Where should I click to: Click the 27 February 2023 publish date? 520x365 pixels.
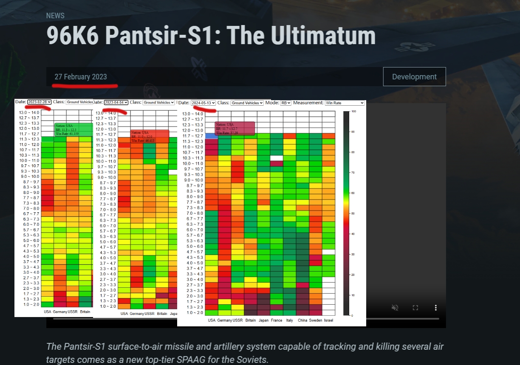81,77
